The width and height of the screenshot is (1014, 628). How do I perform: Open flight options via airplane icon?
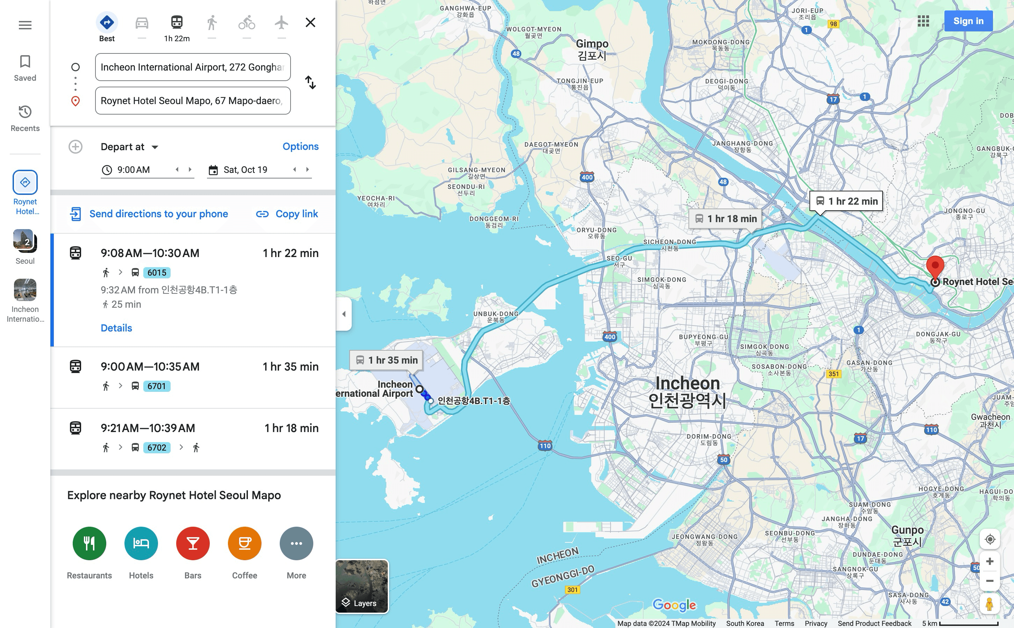pos(281,23)
